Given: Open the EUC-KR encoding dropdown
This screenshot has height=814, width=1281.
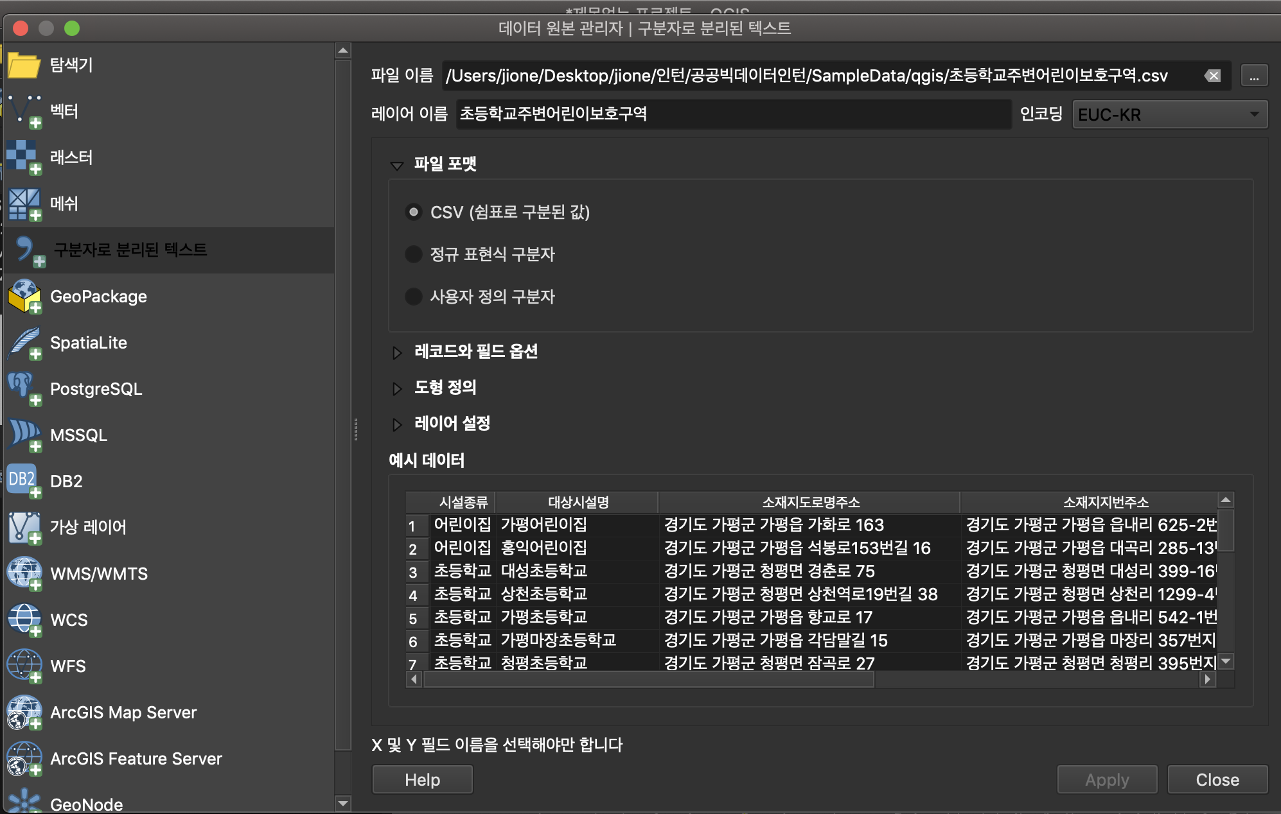Looking at the screenshot, I should (x=1169, y=115).
